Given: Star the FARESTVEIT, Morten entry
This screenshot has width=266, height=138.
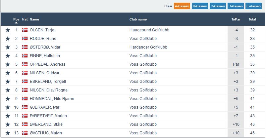Looking at the screenshot, I should 8,116.
